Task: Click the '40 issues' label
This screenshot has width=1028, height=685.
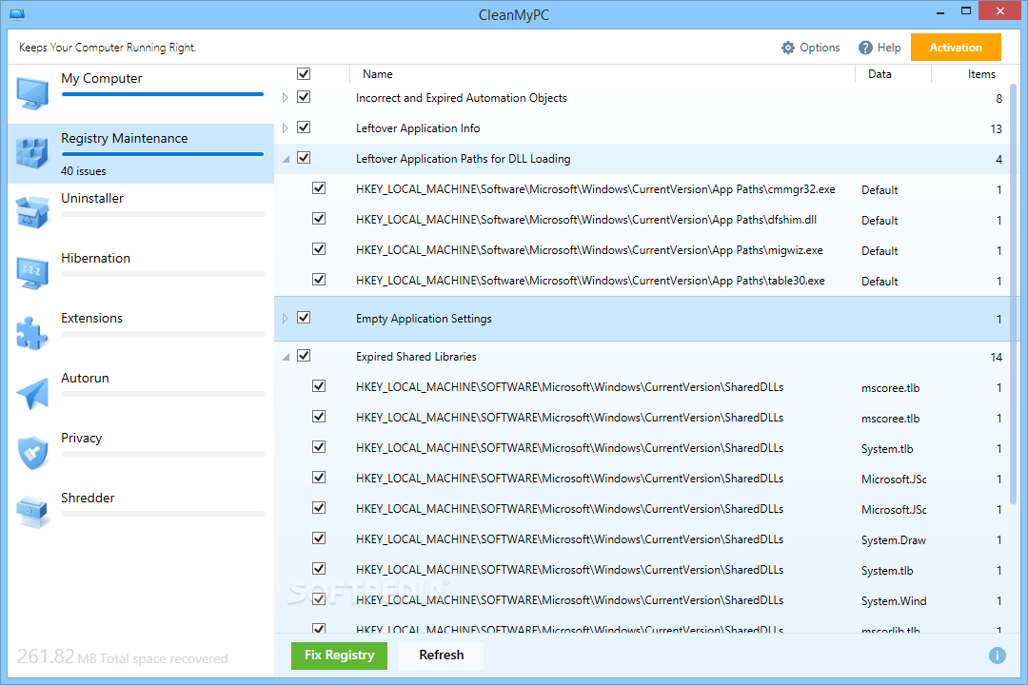Action: point(83,171)
